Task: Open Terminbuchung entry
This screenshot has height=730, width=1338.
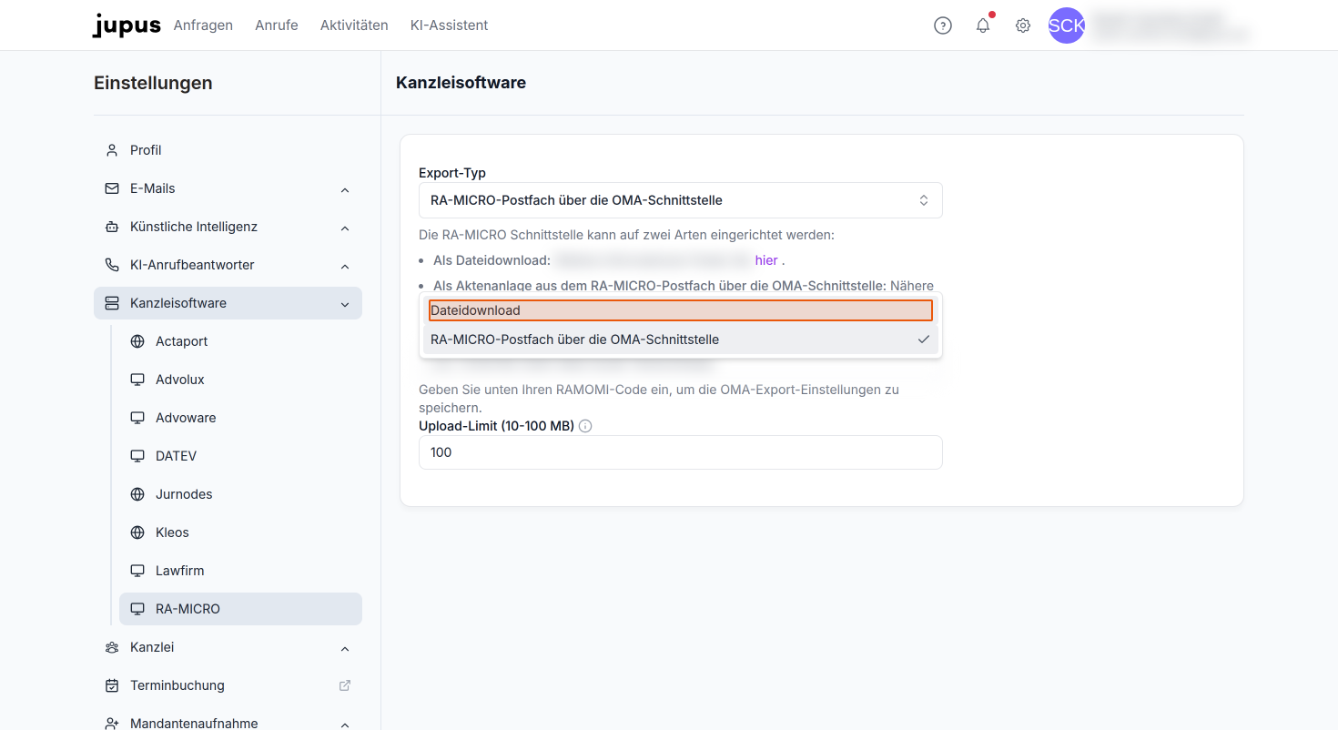Action: 228,685
